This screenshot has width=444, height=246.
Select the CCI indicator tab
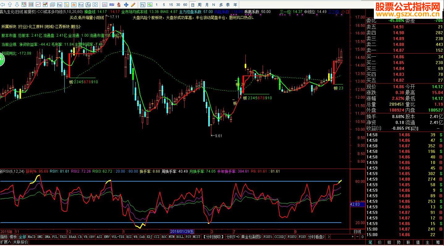pyautogui.click(x=157, y=237)
